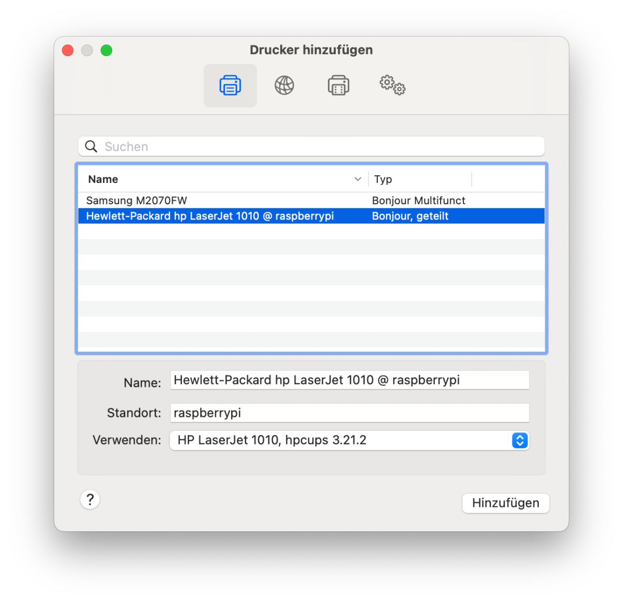Click the Name column sort chevron

click(357, 179)
